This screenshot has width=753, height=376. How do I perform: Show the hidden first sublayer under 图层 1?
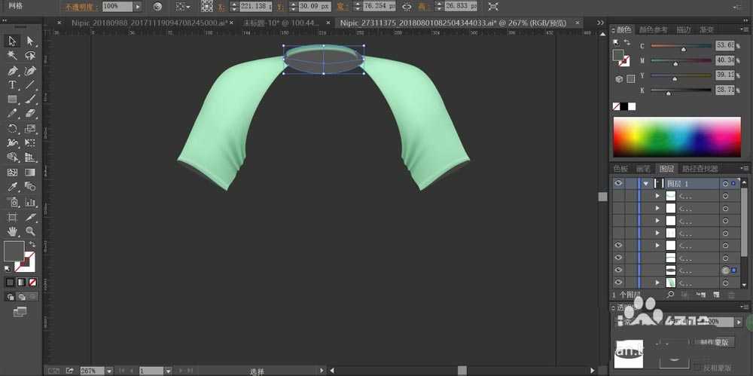pos(618,196)
